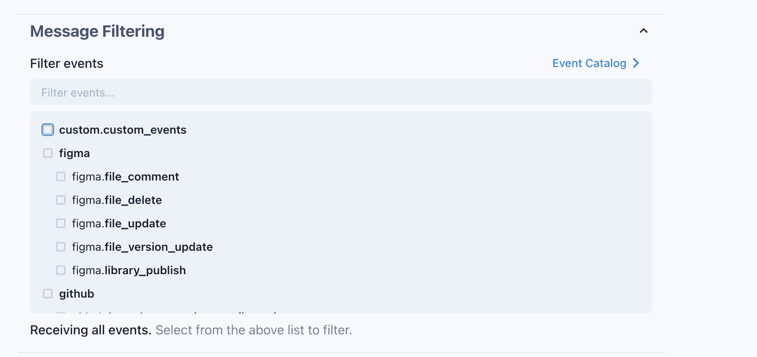
Task: Tick the github group checkbox
Action: coord(48,294)
